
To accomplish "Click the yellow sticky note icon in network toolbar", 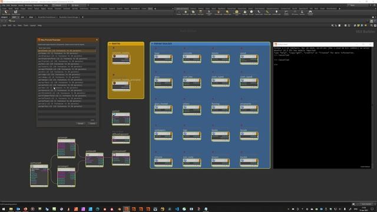I will coord(358,25).
